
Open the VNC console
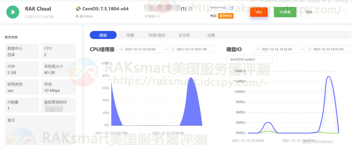click(x=259, y=12)
